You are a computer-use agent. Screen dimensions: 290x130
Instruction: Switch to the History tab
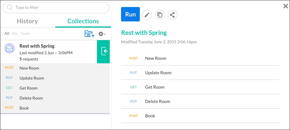(27, 21)
